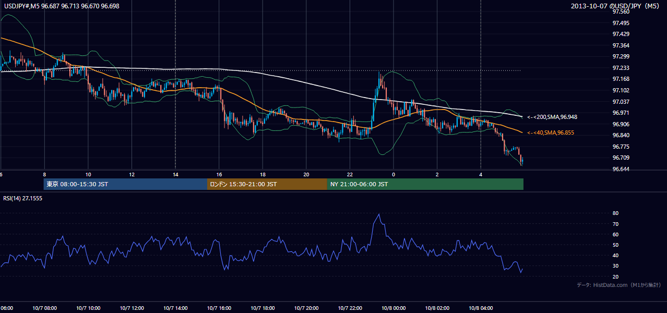Click price axis label 96.906

[621, 124]
